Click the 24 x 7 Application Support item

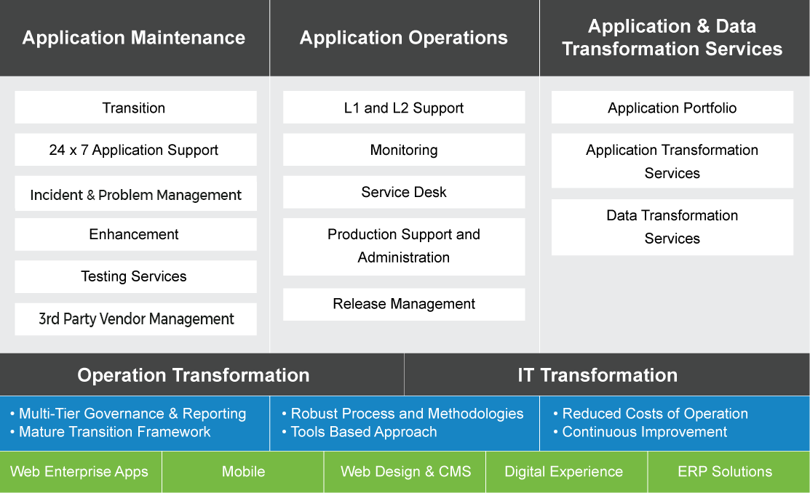point(135,150)
